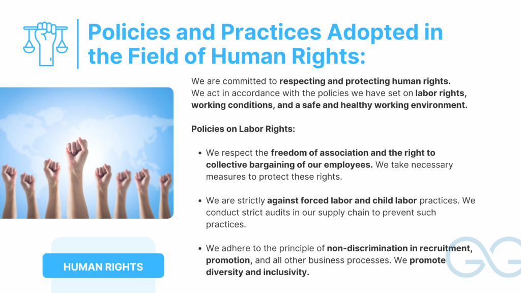Select "non-discrimination in recruitment" bold text
This screenshot has width=521, height=293.
(399, 248)
